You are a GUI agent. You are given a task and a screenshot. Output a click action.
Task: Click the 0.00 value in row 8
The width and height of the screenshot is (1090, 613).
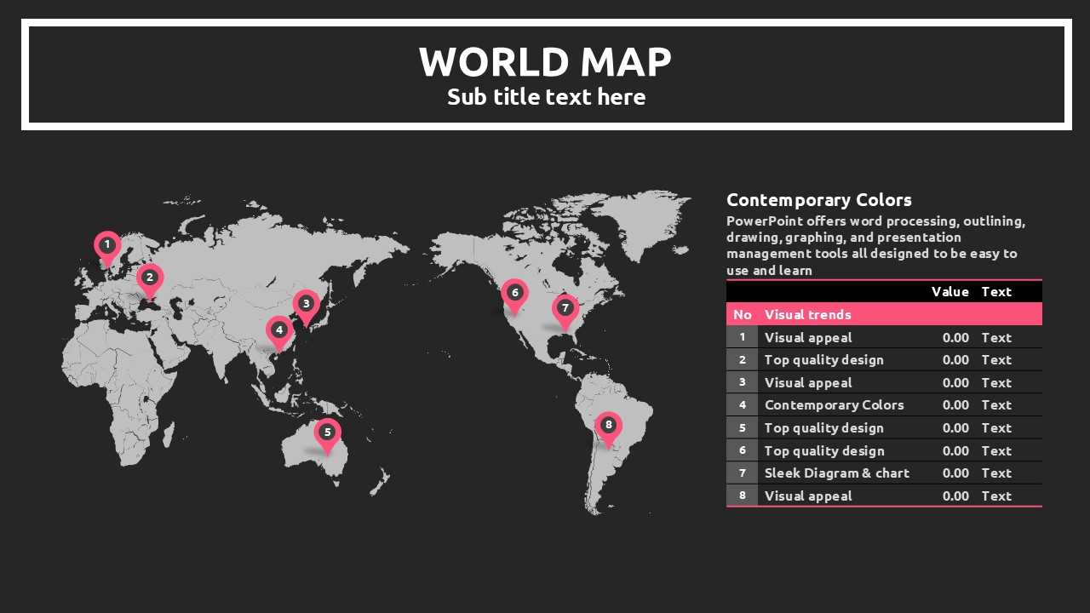tap(955, 496)
